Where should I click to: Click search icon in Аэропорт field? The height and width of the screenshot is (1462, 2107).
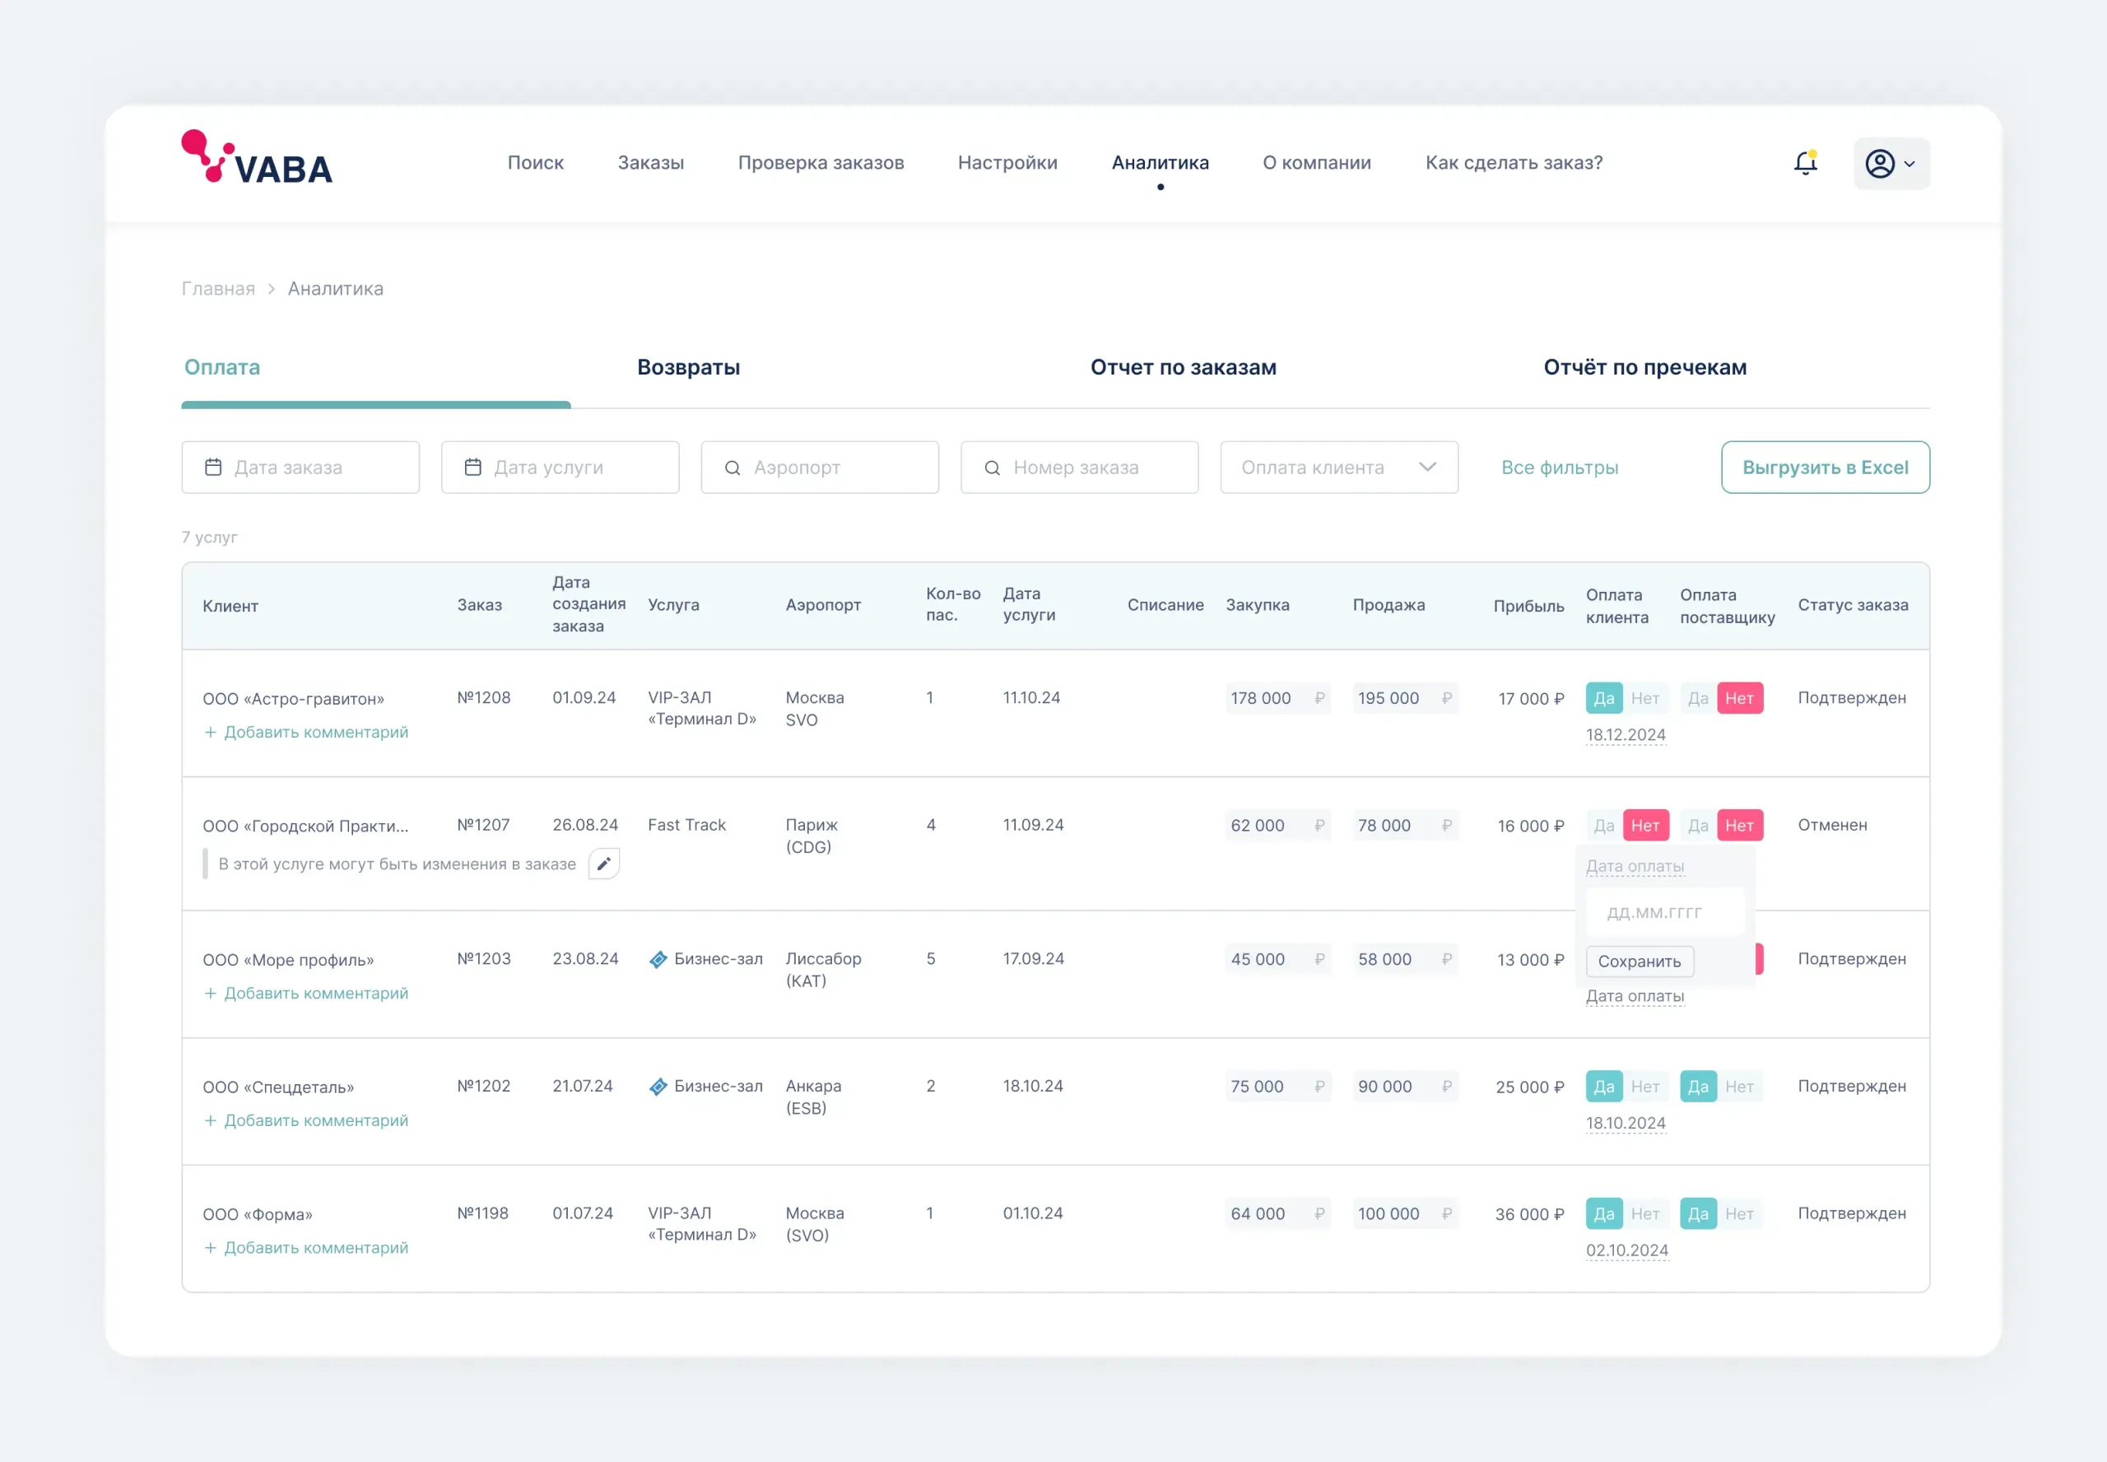pos(733,468)
